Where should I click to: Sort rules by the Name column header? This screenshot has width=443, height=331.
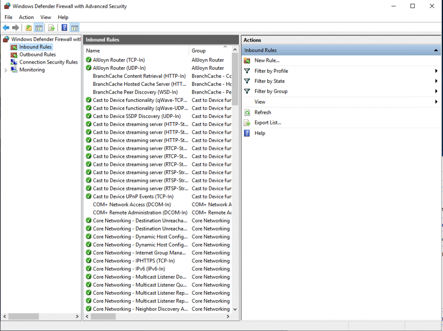(136, 51)
